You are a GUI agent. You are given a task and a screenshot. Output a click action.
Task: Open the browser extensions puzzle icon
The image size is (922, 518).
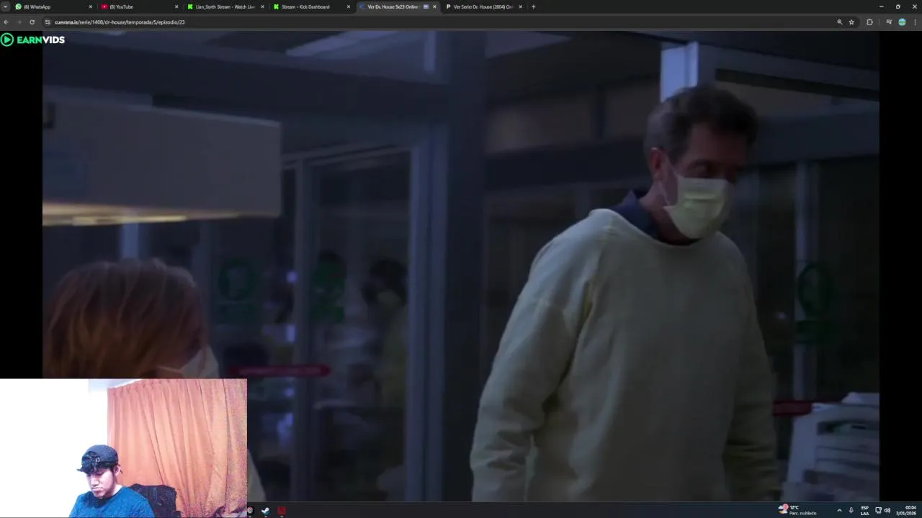(x=869, y=22)
